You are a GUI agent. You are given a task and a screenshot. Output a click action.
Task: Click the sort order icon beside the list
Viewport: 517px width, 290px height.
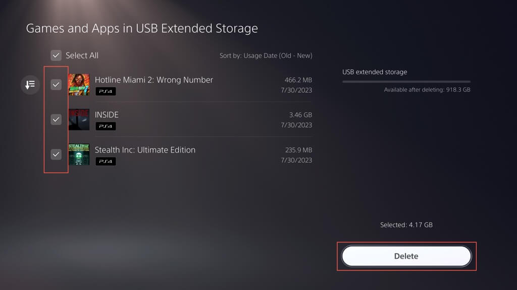click(30, 85)
